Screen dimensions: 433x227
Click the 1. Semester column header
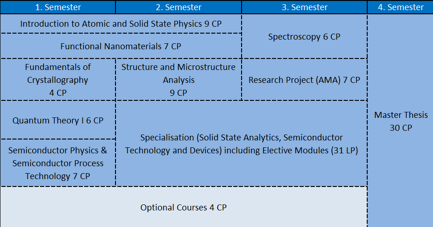click(x=58, y=7)
